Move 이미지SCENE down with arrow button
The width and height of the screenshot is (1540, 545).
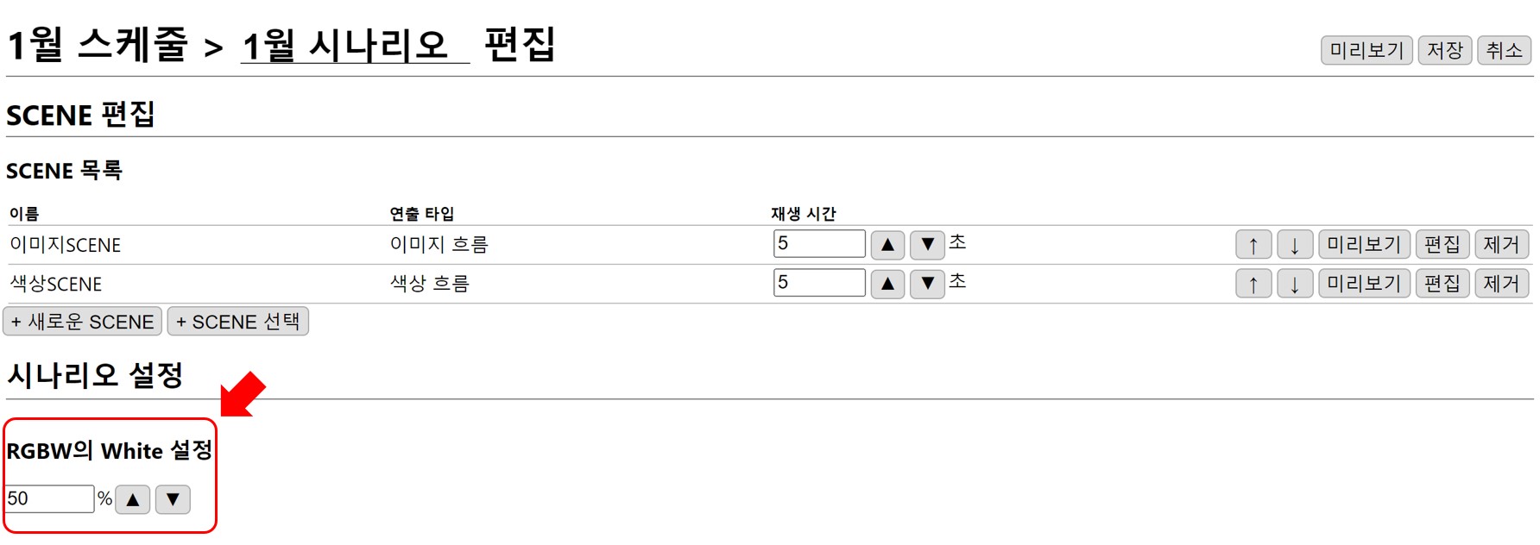[x=1295, y=245]
